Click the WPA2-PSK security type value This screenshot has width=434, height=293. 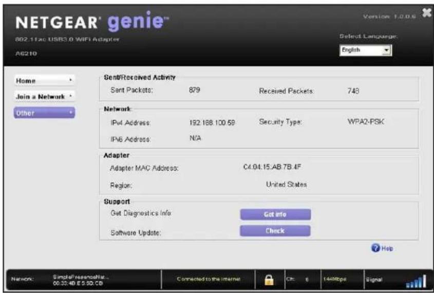[366, 122]
